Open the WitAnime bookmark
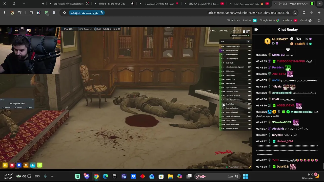The image size is (324, 182). coord(242,20)
